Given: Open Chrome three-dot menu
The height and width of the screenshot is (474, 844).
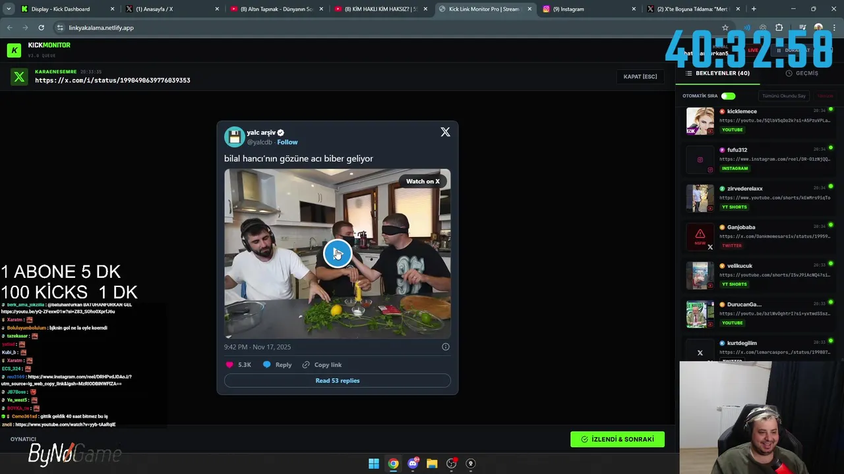Looking at the screenshot, I should click(835, 28).
